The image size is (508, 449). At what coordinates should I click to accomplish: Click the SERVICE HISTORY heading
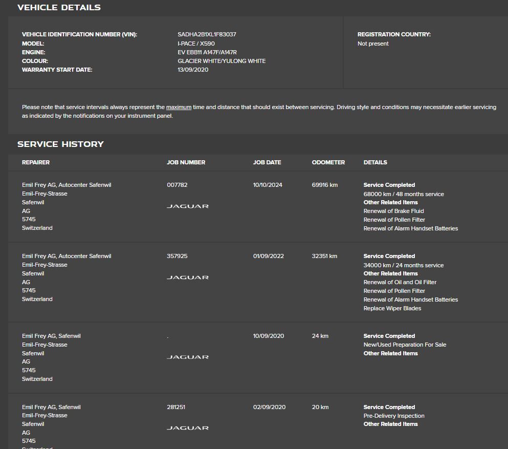coord(60,144)
